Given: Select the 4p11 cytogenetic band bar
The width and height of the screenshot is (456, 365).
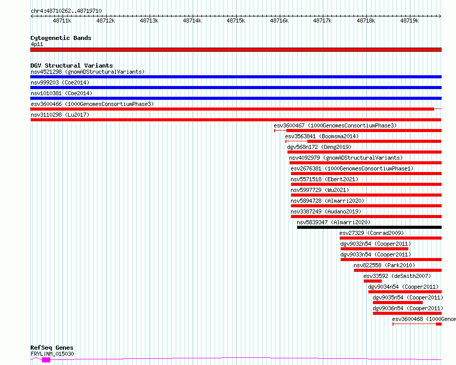Looking at the screenshot, I should [236, 50].
